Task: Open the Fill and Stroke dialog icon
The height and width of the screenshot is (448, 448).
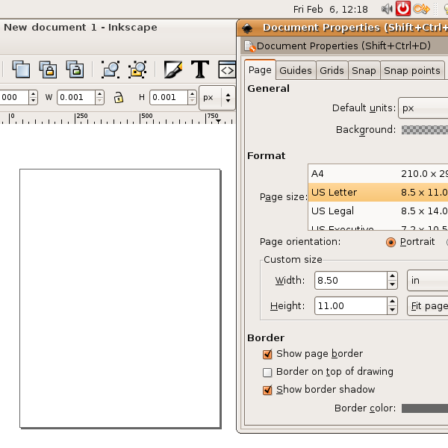Action: point(173,69)
